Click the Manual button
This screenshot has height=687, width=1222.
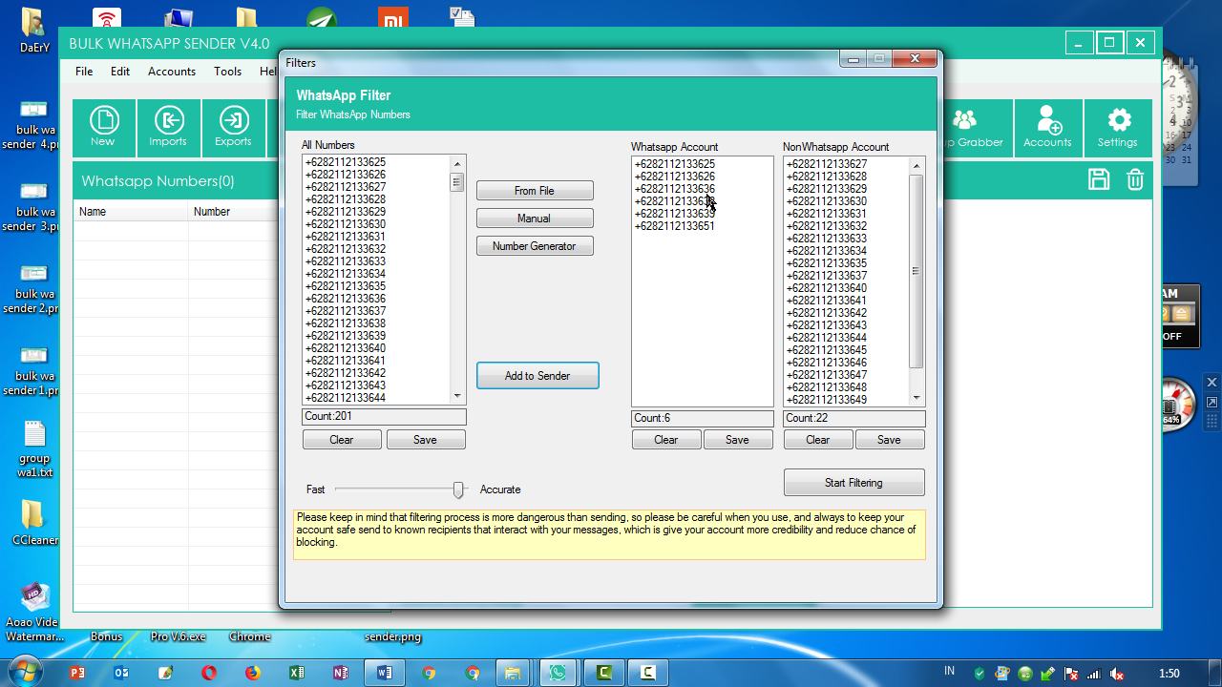pos(535,219)
